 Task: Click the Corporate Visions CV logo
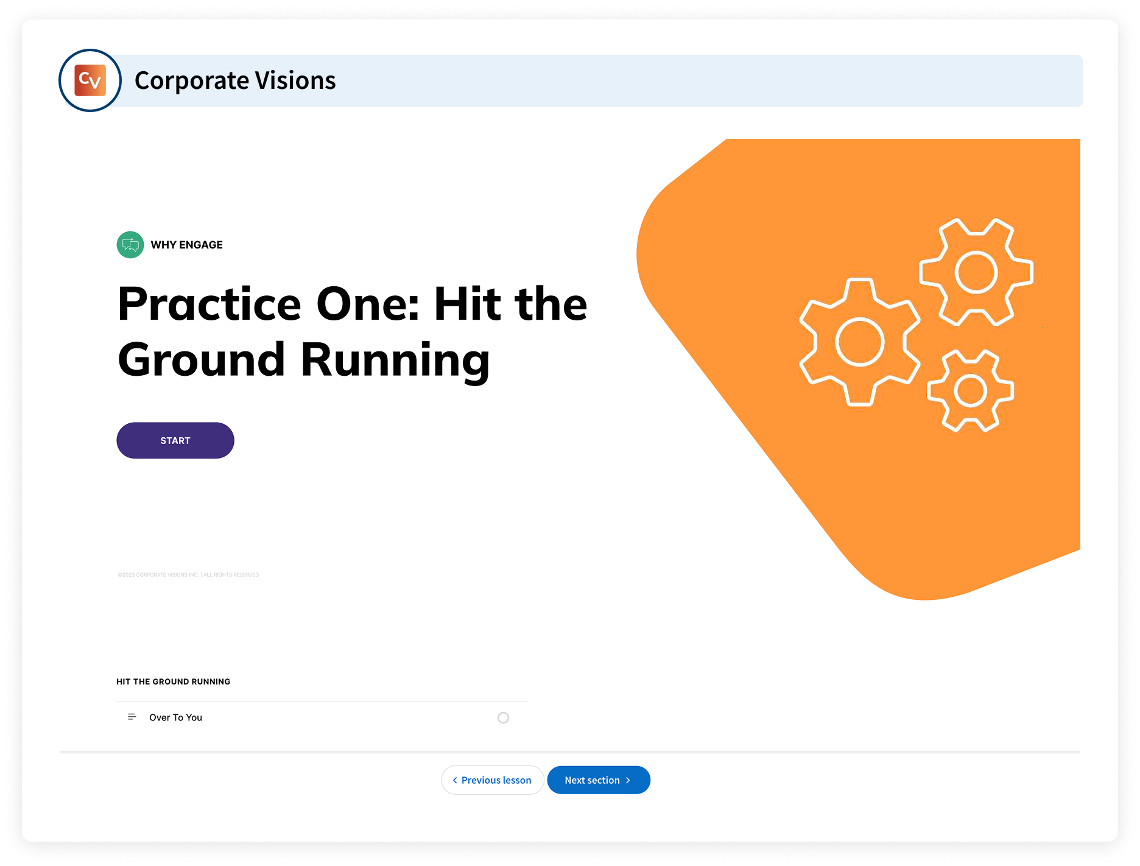[x=90, y=80]
